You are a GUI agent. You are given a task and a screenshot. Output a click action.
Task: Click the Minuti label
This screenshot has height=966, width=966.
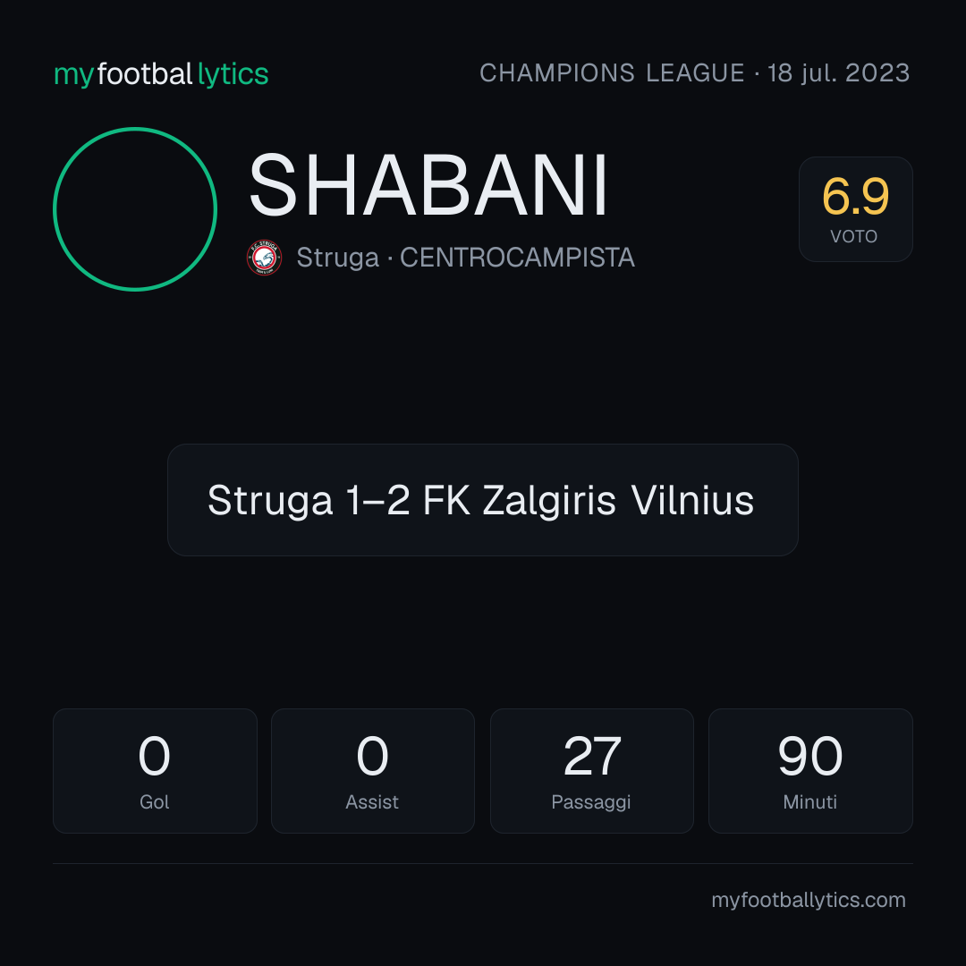point(809,802)
